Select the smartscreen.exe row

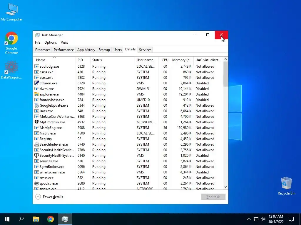click(128, 172)
